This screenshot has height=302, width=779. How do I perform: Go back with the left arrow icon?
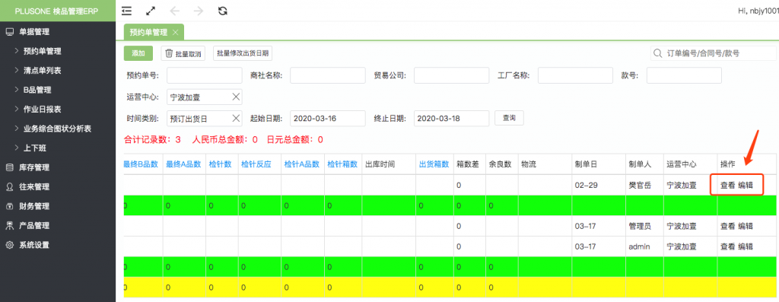[174, 11]
